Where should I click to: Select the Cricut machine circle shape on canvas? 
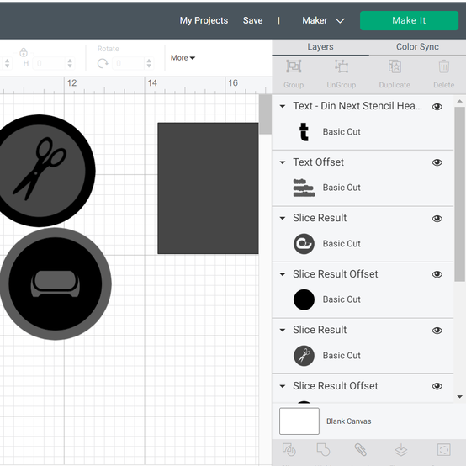(x=56, y=283)
